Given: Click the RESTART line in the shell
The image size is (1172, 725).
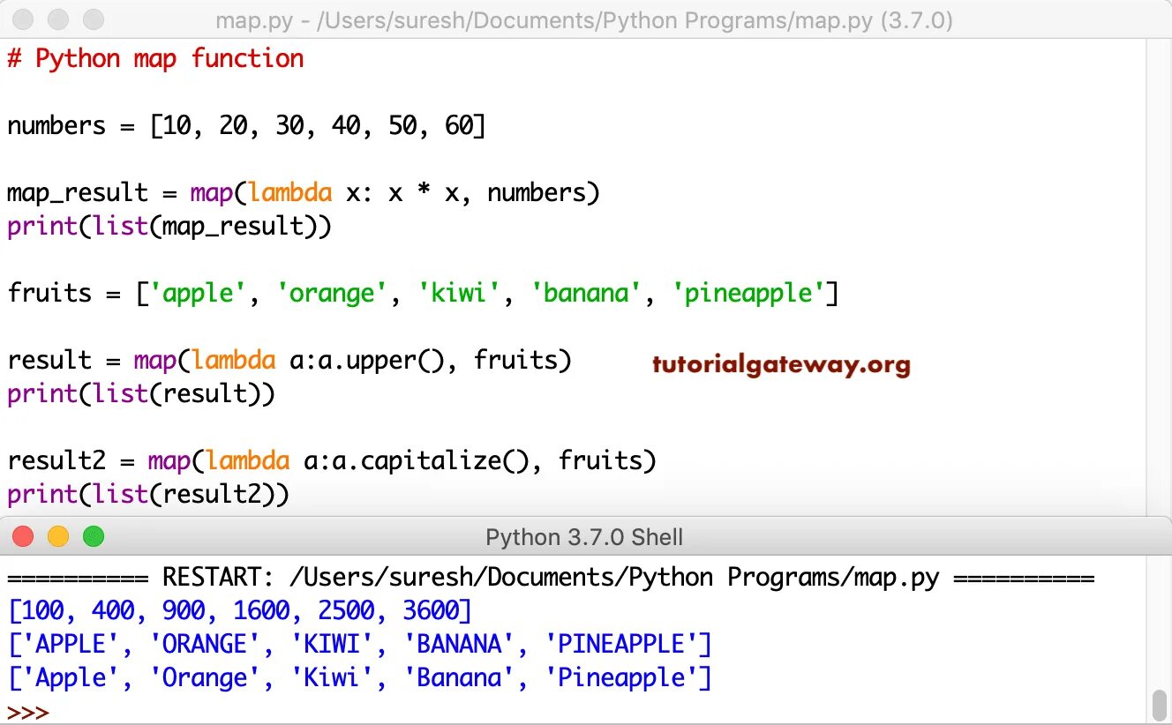Looking at the screenshot, I should tap(551, 579).
